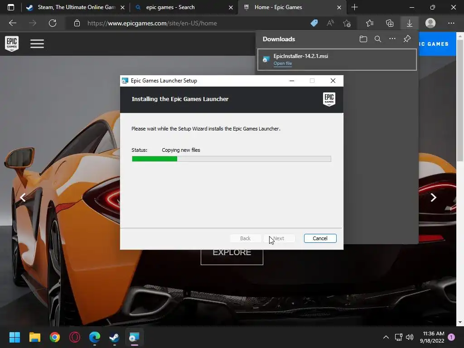
Task: Open the Windows Start menu
Action: click(x=14, y=337)
